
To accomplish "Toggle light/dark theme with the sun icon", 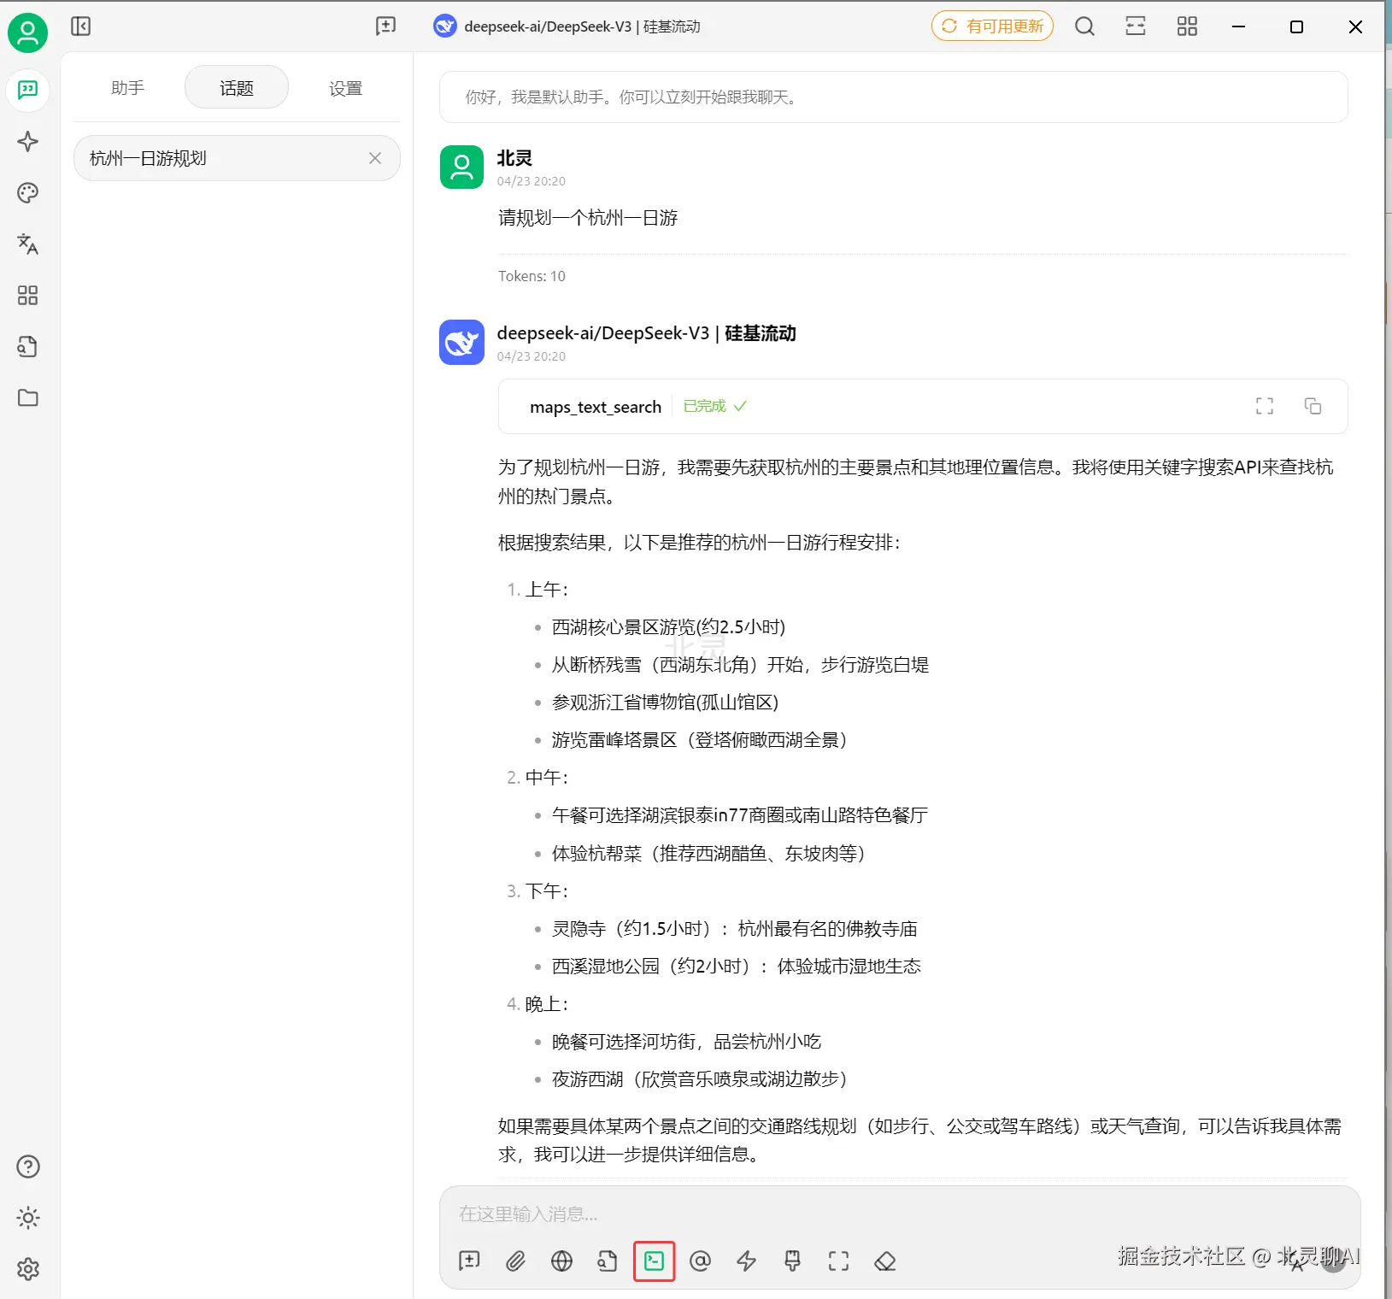I will point(28,1218).
